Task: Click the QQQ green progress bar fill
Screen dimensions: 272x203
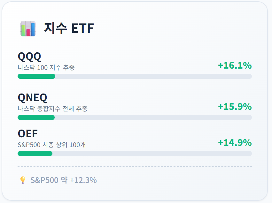Action: click(x=36, y=76)
